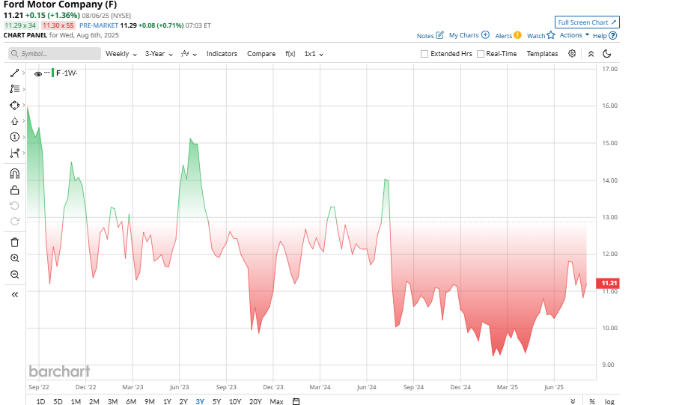Expand line tool submenu arrow
Screen dimensions: 685x405
pos(24,73)
